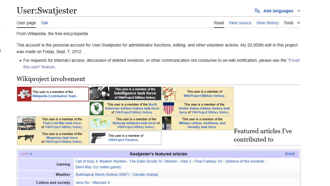Open the Climate change article
Image resolution: width=330 pixels, height=186 pixels.
tap(145, 175)
